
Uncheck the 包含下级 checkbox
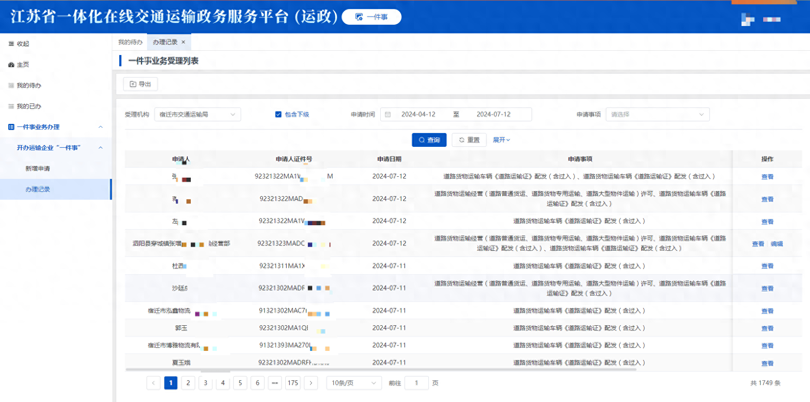(x=278, y=114)
